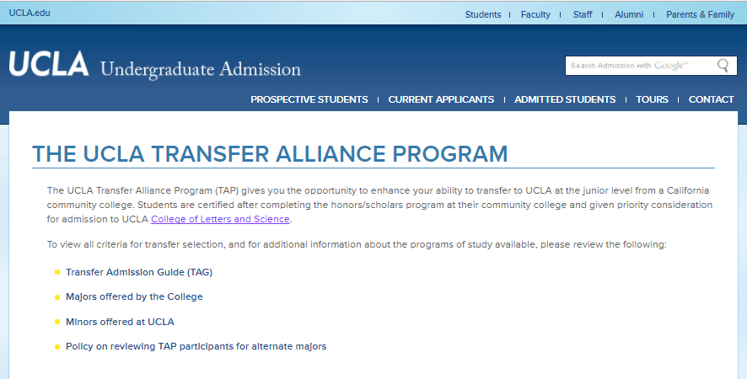The image size is (747, 379).
Task: Go to the Tours menu item
Action: click(x=652, y=99)
